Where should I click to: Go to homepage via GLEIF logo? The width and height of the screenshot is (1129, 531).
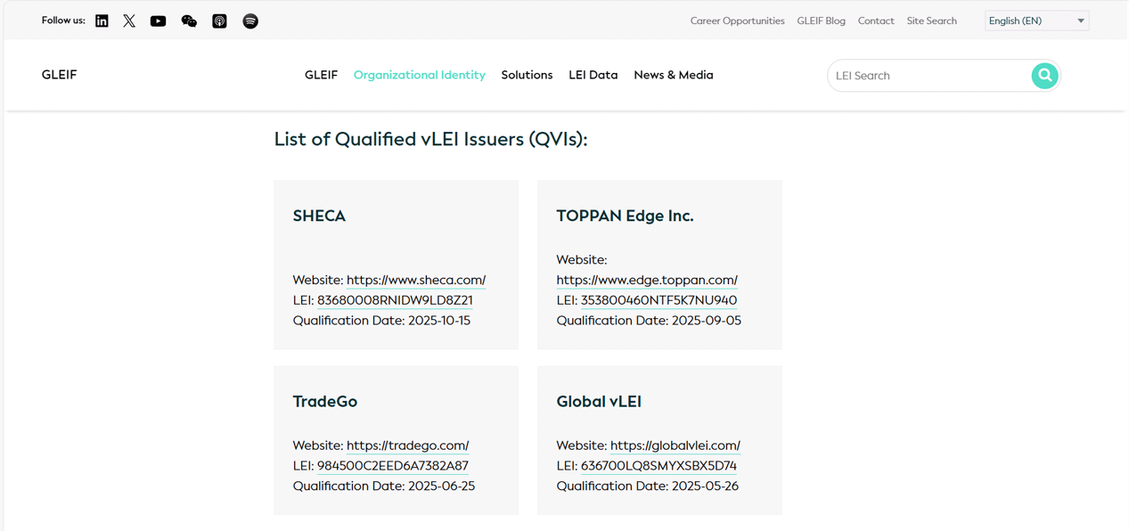coord(60,75)
